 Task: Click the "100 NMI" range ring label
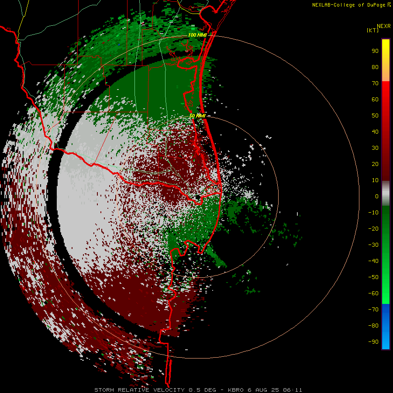[x=197, y=35]
